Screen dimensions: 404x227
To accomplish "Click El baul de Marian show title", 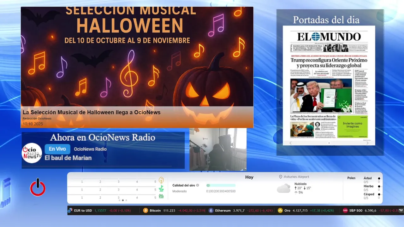I will (68, 158).
